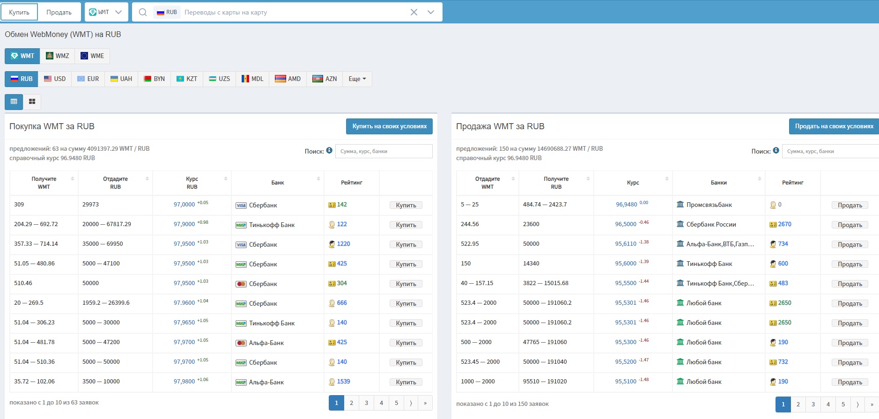Viewport: 879px width, 419px height.
Task: Open rating 142 badge icon
Action: [x=332, y=205]
